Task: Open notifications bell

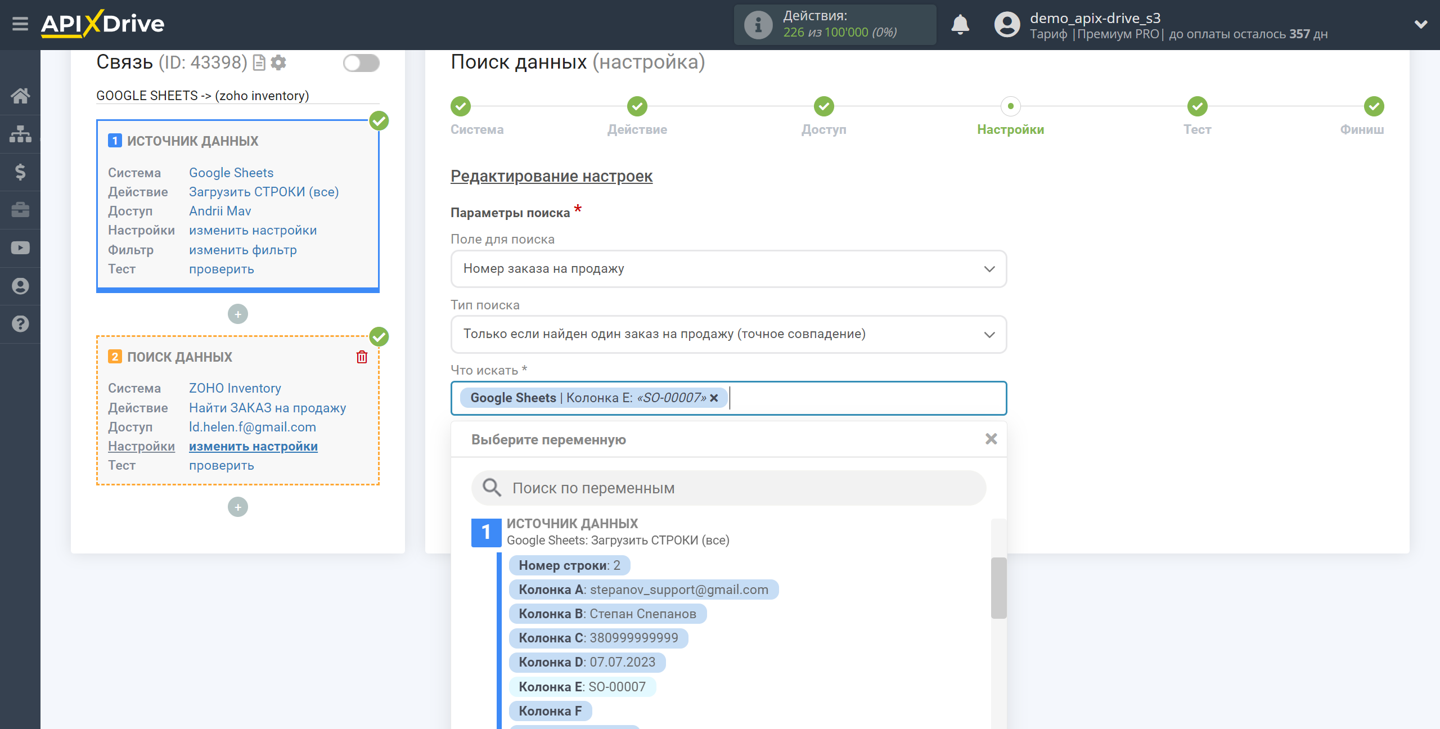Action: tap(960, 25)
